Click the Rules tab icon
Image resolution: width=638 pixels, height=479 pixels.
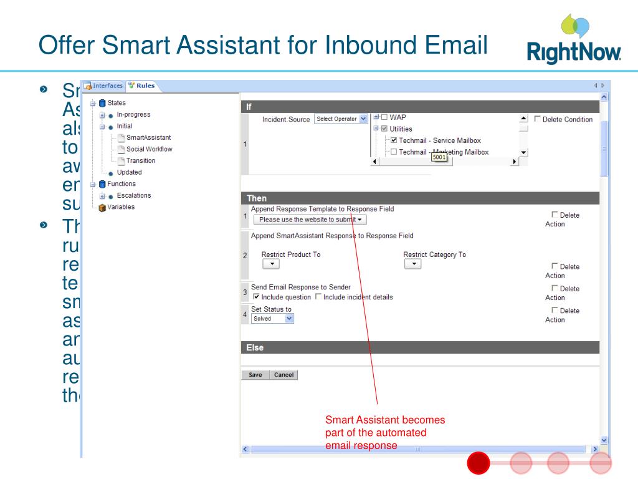pos(131,85)
